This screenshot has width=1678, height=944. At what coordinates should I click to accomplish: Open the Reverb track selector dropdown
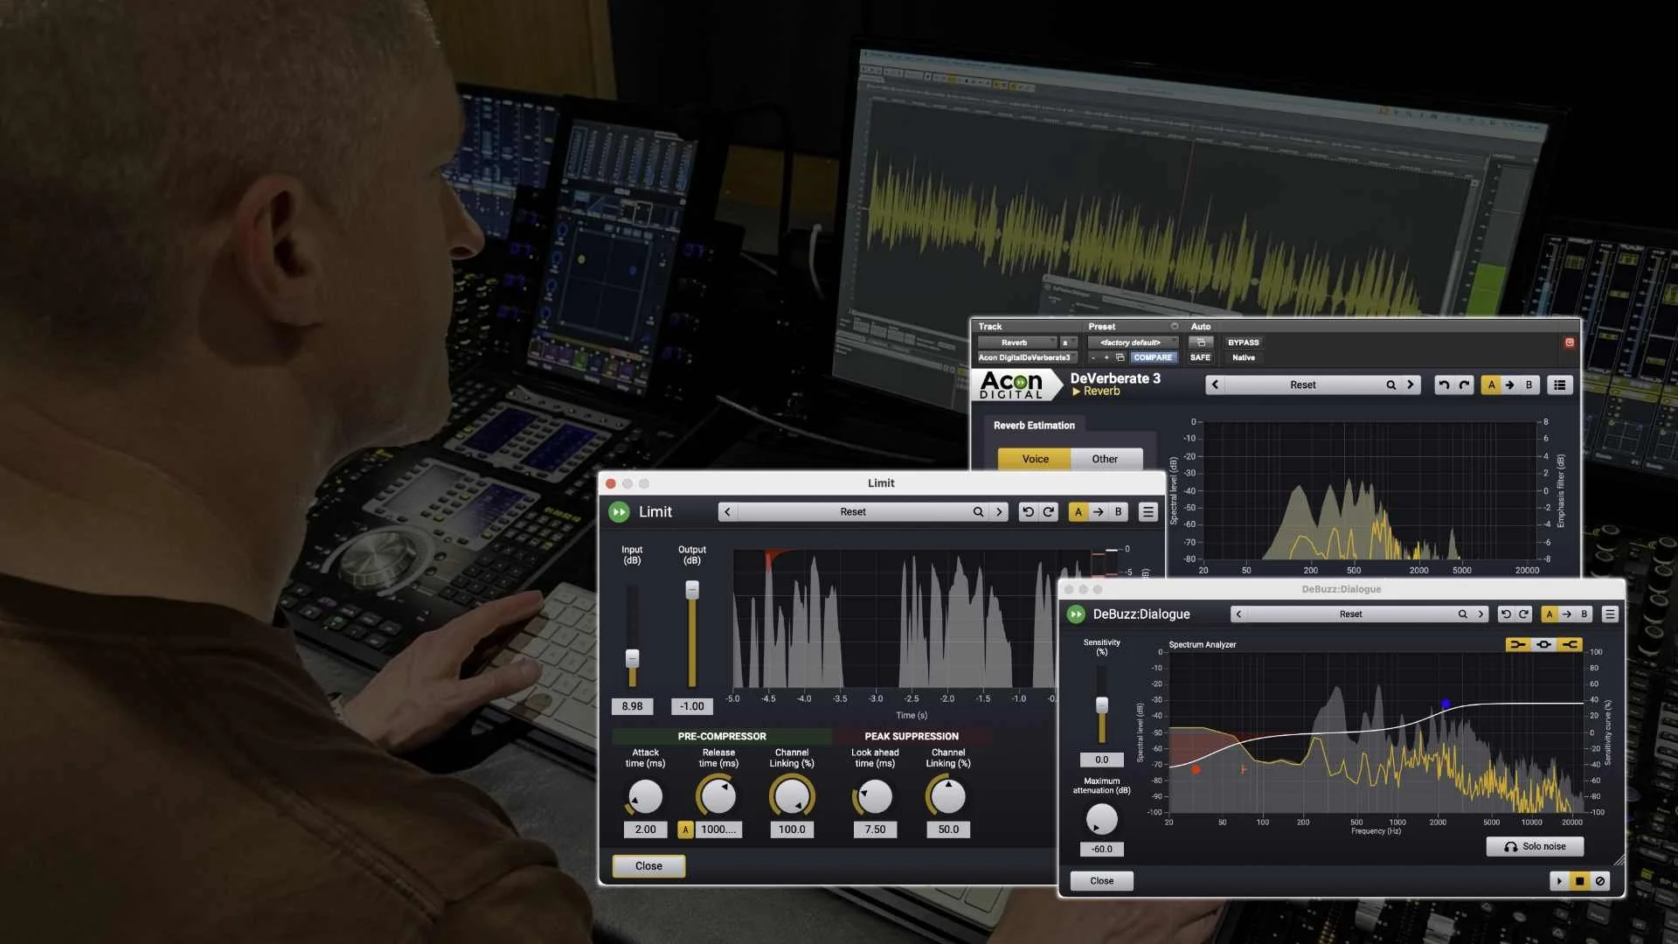1016,343
